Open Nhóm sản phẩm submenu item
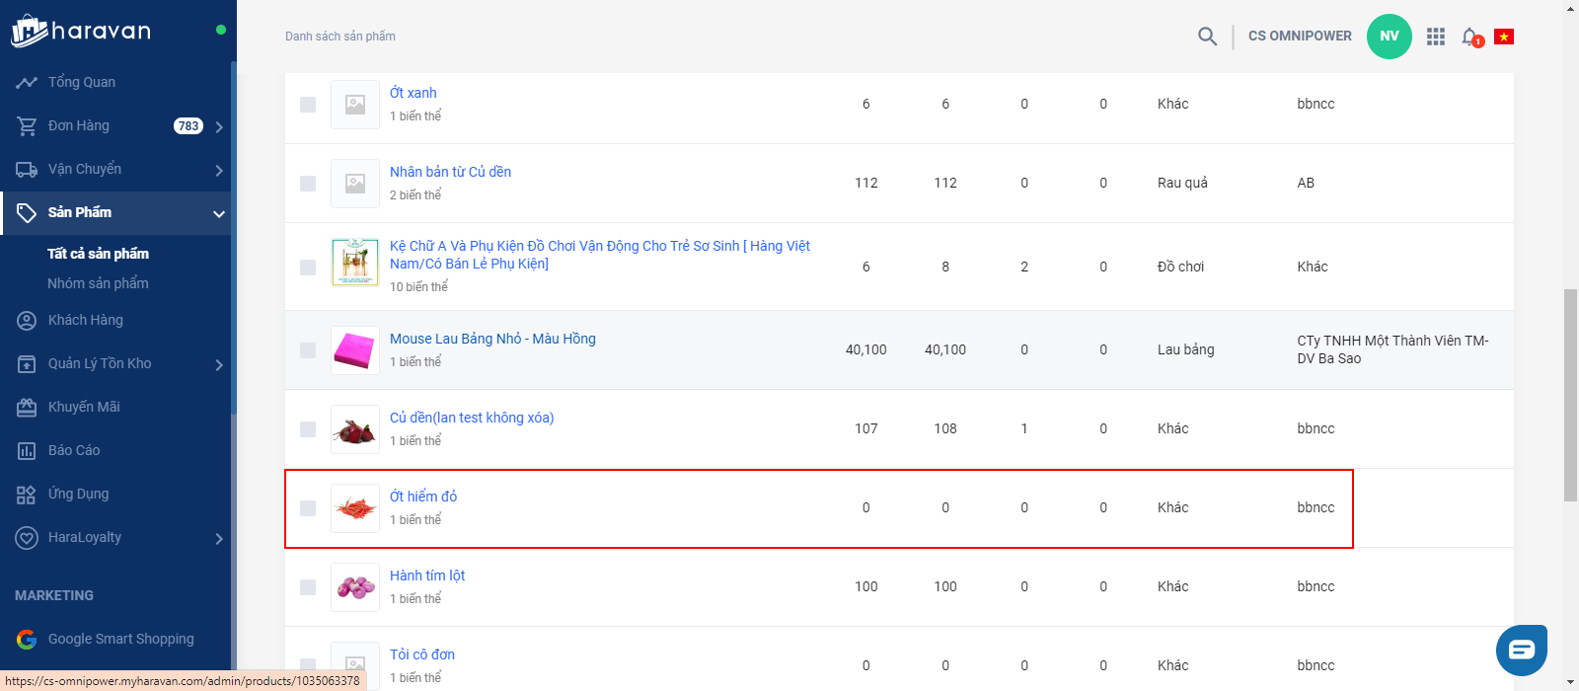1579x691 pixels. pyautogui.click(x=98, y=283)
